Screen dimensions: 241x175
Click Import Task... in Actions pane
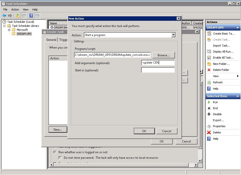click(221, 46)
